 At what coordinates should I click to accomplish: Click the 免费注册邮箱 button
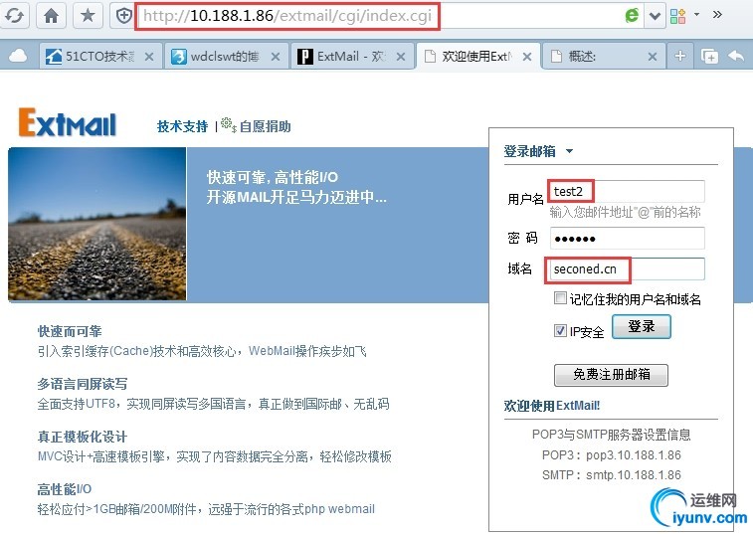click(x=611, y=375)
